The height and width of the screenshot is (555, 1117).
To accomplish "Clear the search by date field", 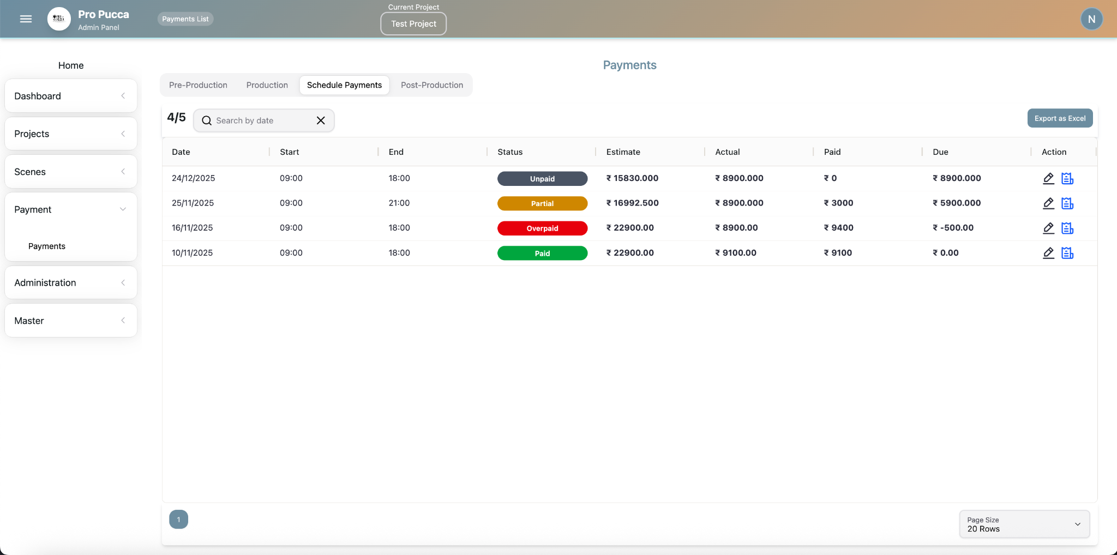I will (x=321, y=120).
